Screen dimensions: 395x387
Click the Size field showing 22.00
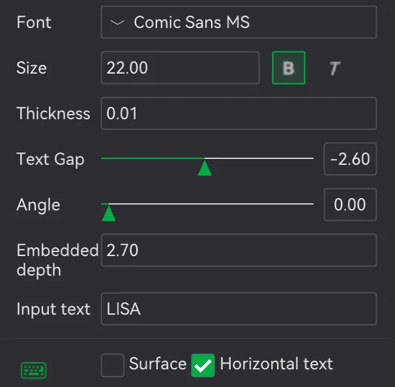pyautogui.click(x=180, y=68)
